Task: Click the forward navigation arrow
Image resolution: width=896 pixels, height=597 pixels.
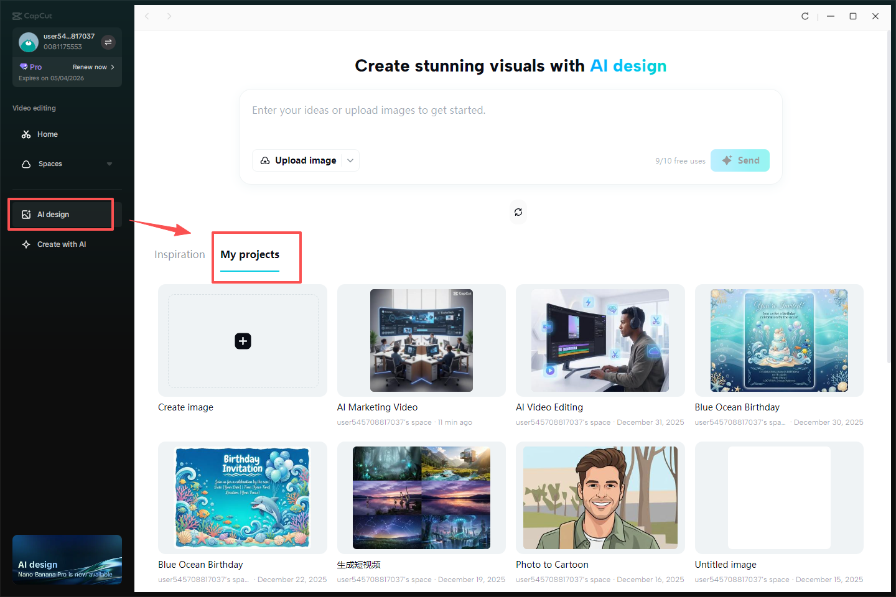Action: pyautogui.click(x=169, y=16)
